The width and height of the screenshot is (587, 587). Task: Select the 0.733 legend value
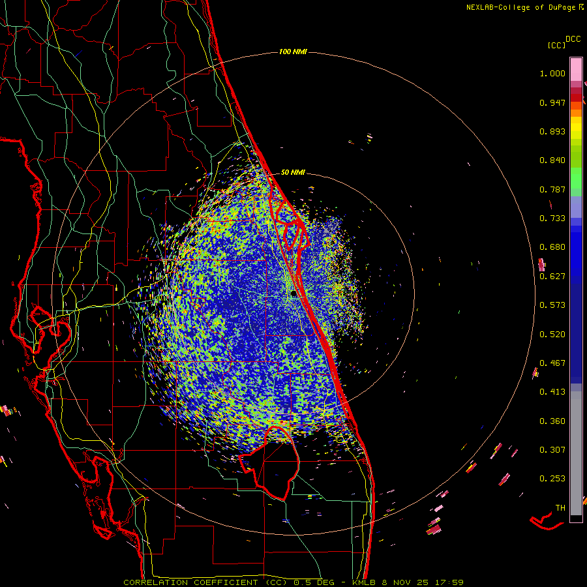[552, 218]
